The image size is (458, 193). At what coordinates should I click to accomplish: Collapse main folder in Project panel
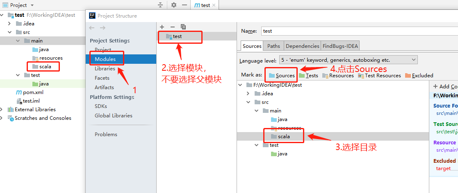point(17,41)
